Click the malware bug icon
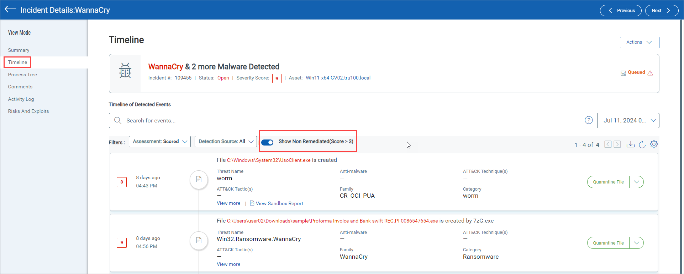 tap(125, 70)
